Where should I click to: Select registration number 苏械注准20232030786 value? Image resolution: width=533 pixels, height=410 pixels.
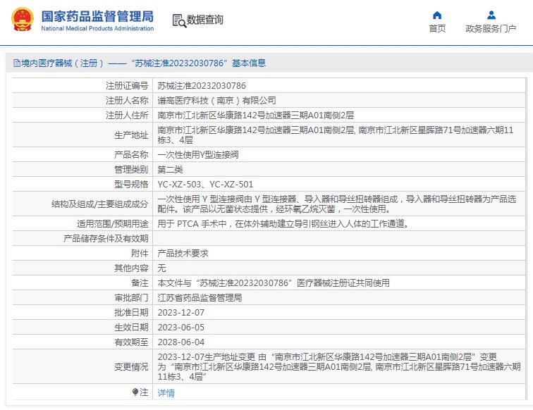pos(202,86)
